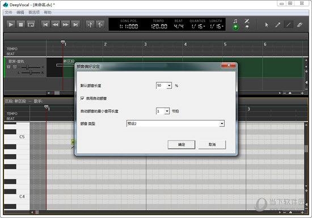Click the crossed tools icon in toolbar
The image size is (312, 218).
pos(247,21)
